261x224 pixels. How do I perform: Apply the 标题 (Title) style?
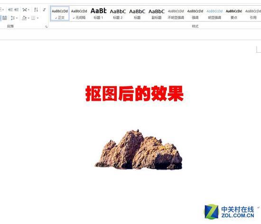(137, 14)
